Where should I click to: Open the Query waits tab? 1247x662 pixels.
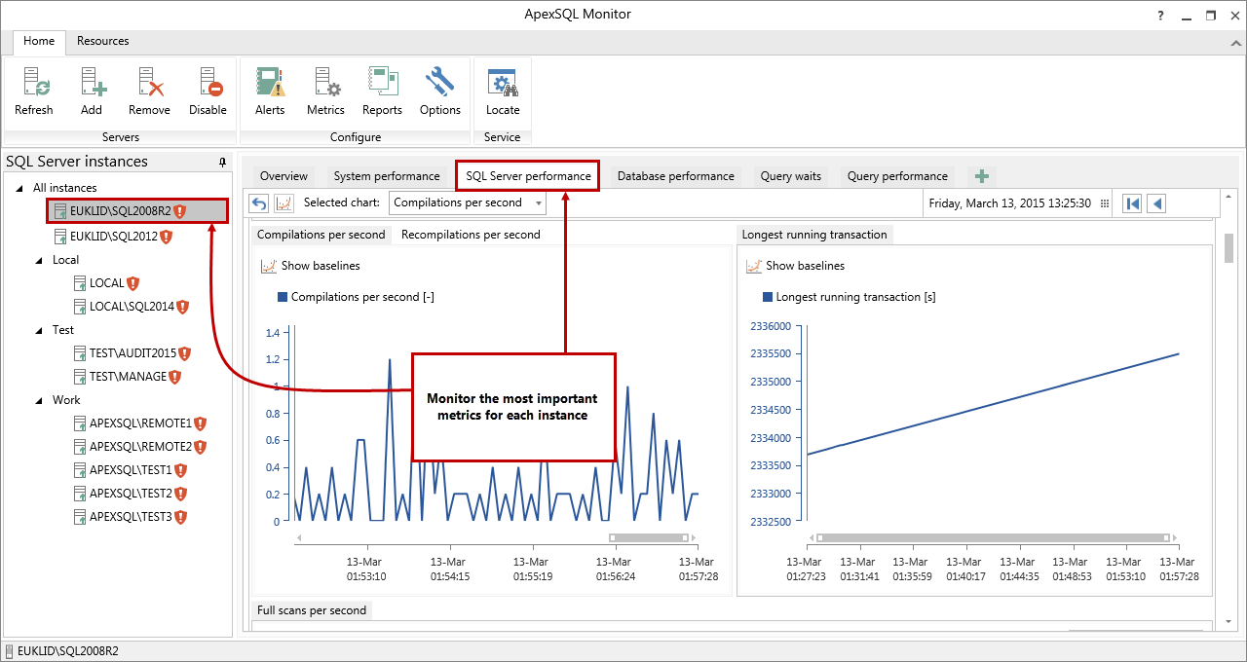click(791, 176)
